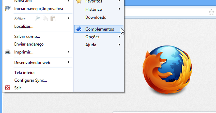Expand the Desenvolvedor web submenu arrow

coord(68,62)
